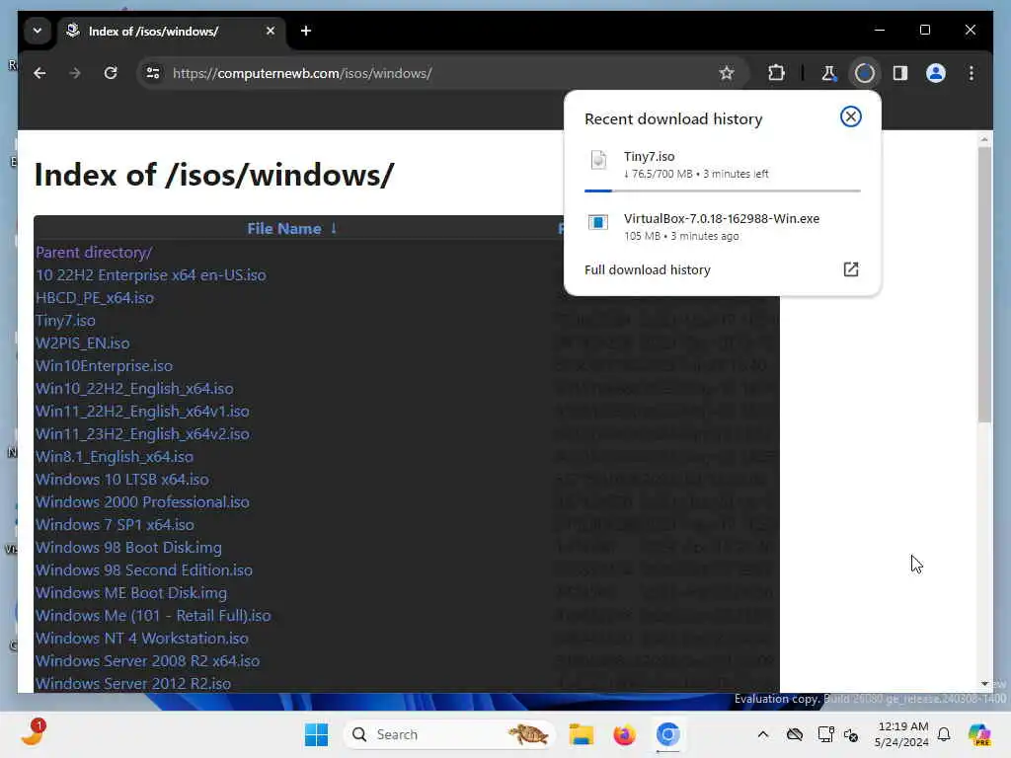Click the cloud sync tray icon

point(795,734)
